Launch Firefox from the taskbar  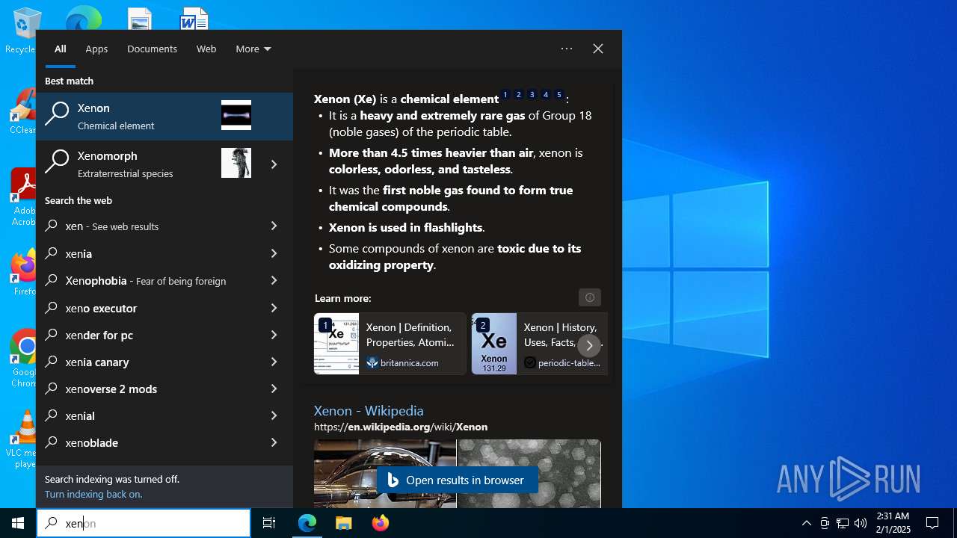coord(380,523)
